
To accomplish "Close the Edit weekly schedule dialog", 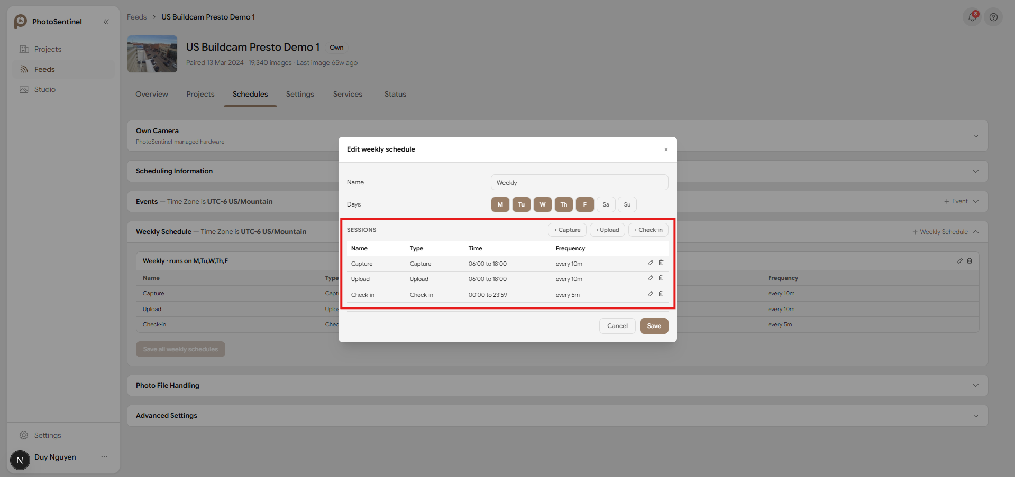I will (666, 149).
